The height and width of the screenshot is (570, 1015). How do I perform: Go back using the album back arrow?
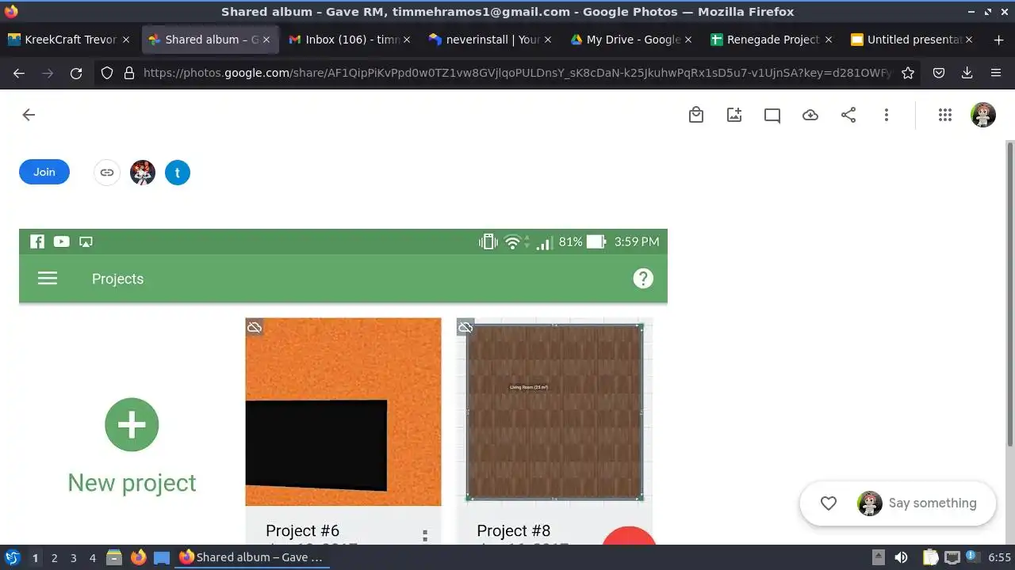click(x=29, y=115)
